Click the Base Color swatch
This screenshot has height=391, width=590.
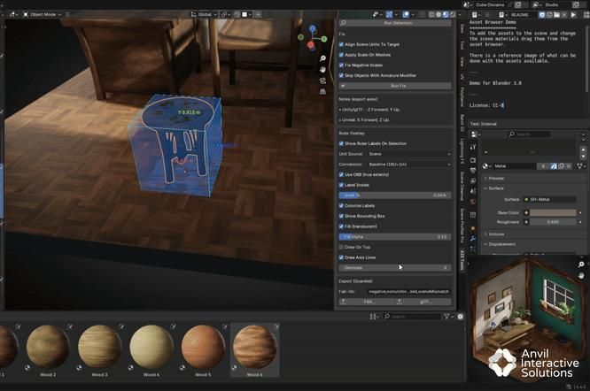553,213
